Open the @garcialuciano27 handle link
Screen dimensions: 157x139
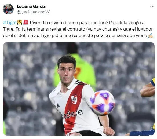click(x=33, y=12)
